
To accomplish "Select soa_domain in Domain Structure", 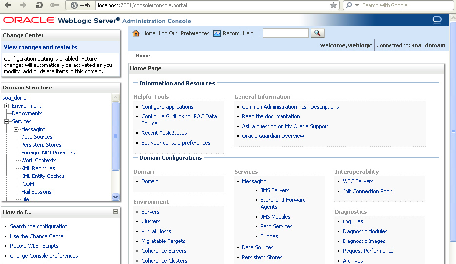I will (x=17, y=98).
